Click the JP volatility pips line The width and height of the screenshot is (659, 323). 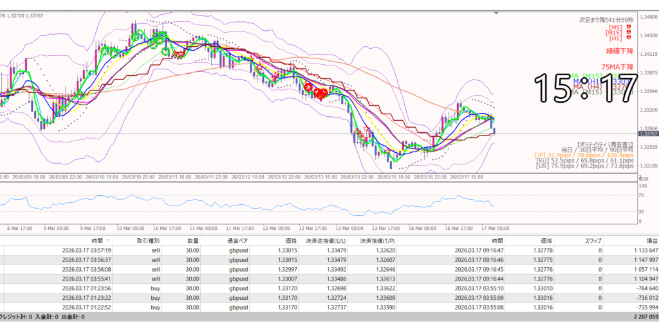point(584,155)
